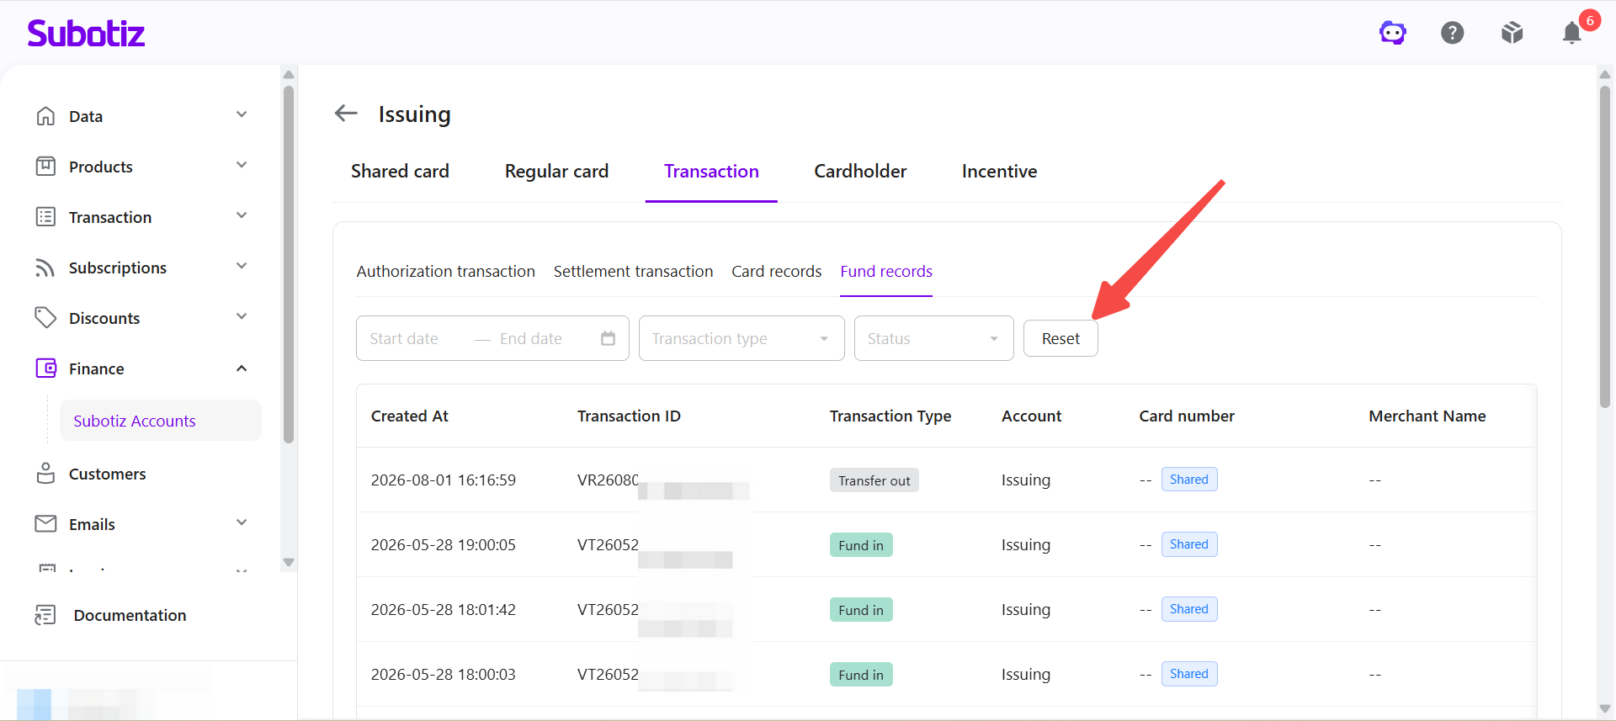Switch to the Shared card tab
1616x721 pixels.
click(400, 171)
